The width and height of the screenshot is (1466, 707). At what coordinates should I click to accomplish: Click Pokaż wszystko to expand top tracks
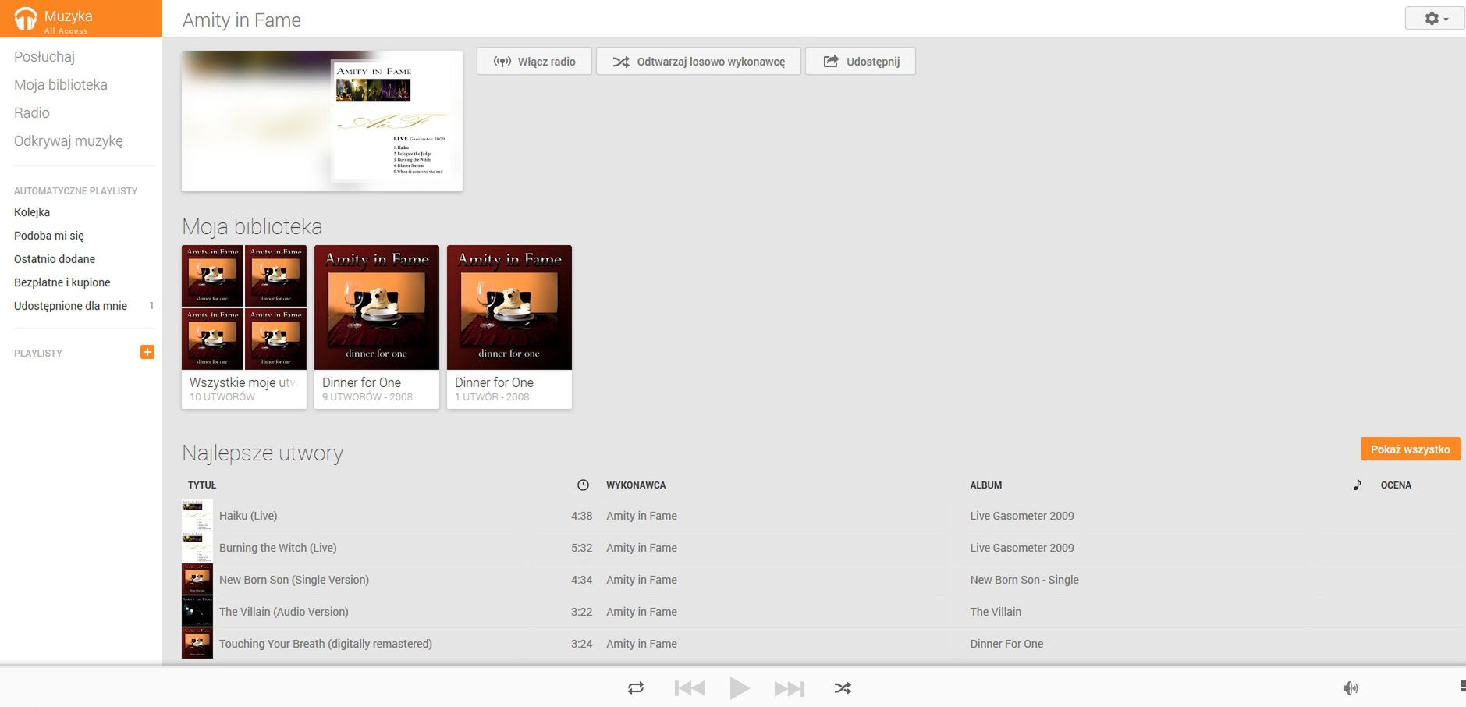coord(1409,449)
